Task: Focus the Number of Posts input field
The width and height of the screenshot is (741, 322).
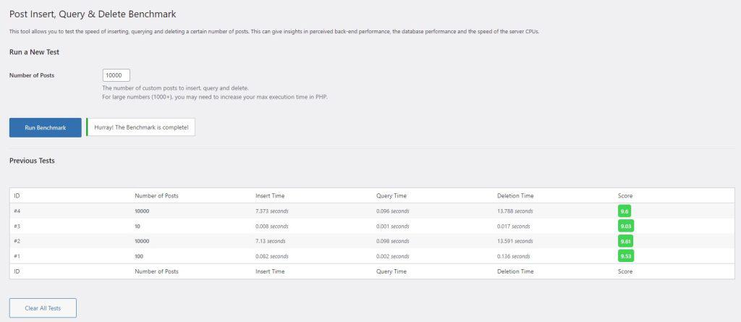Action: click(x=117, y=75)
